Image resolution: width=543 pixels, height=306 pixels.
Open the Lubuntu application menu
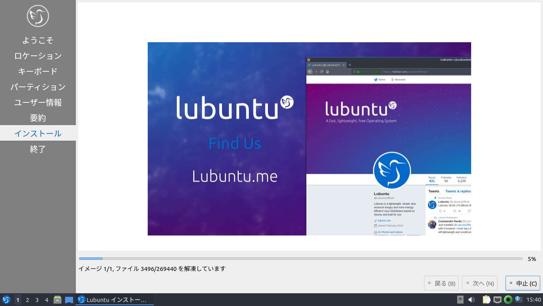coord(6,300)
